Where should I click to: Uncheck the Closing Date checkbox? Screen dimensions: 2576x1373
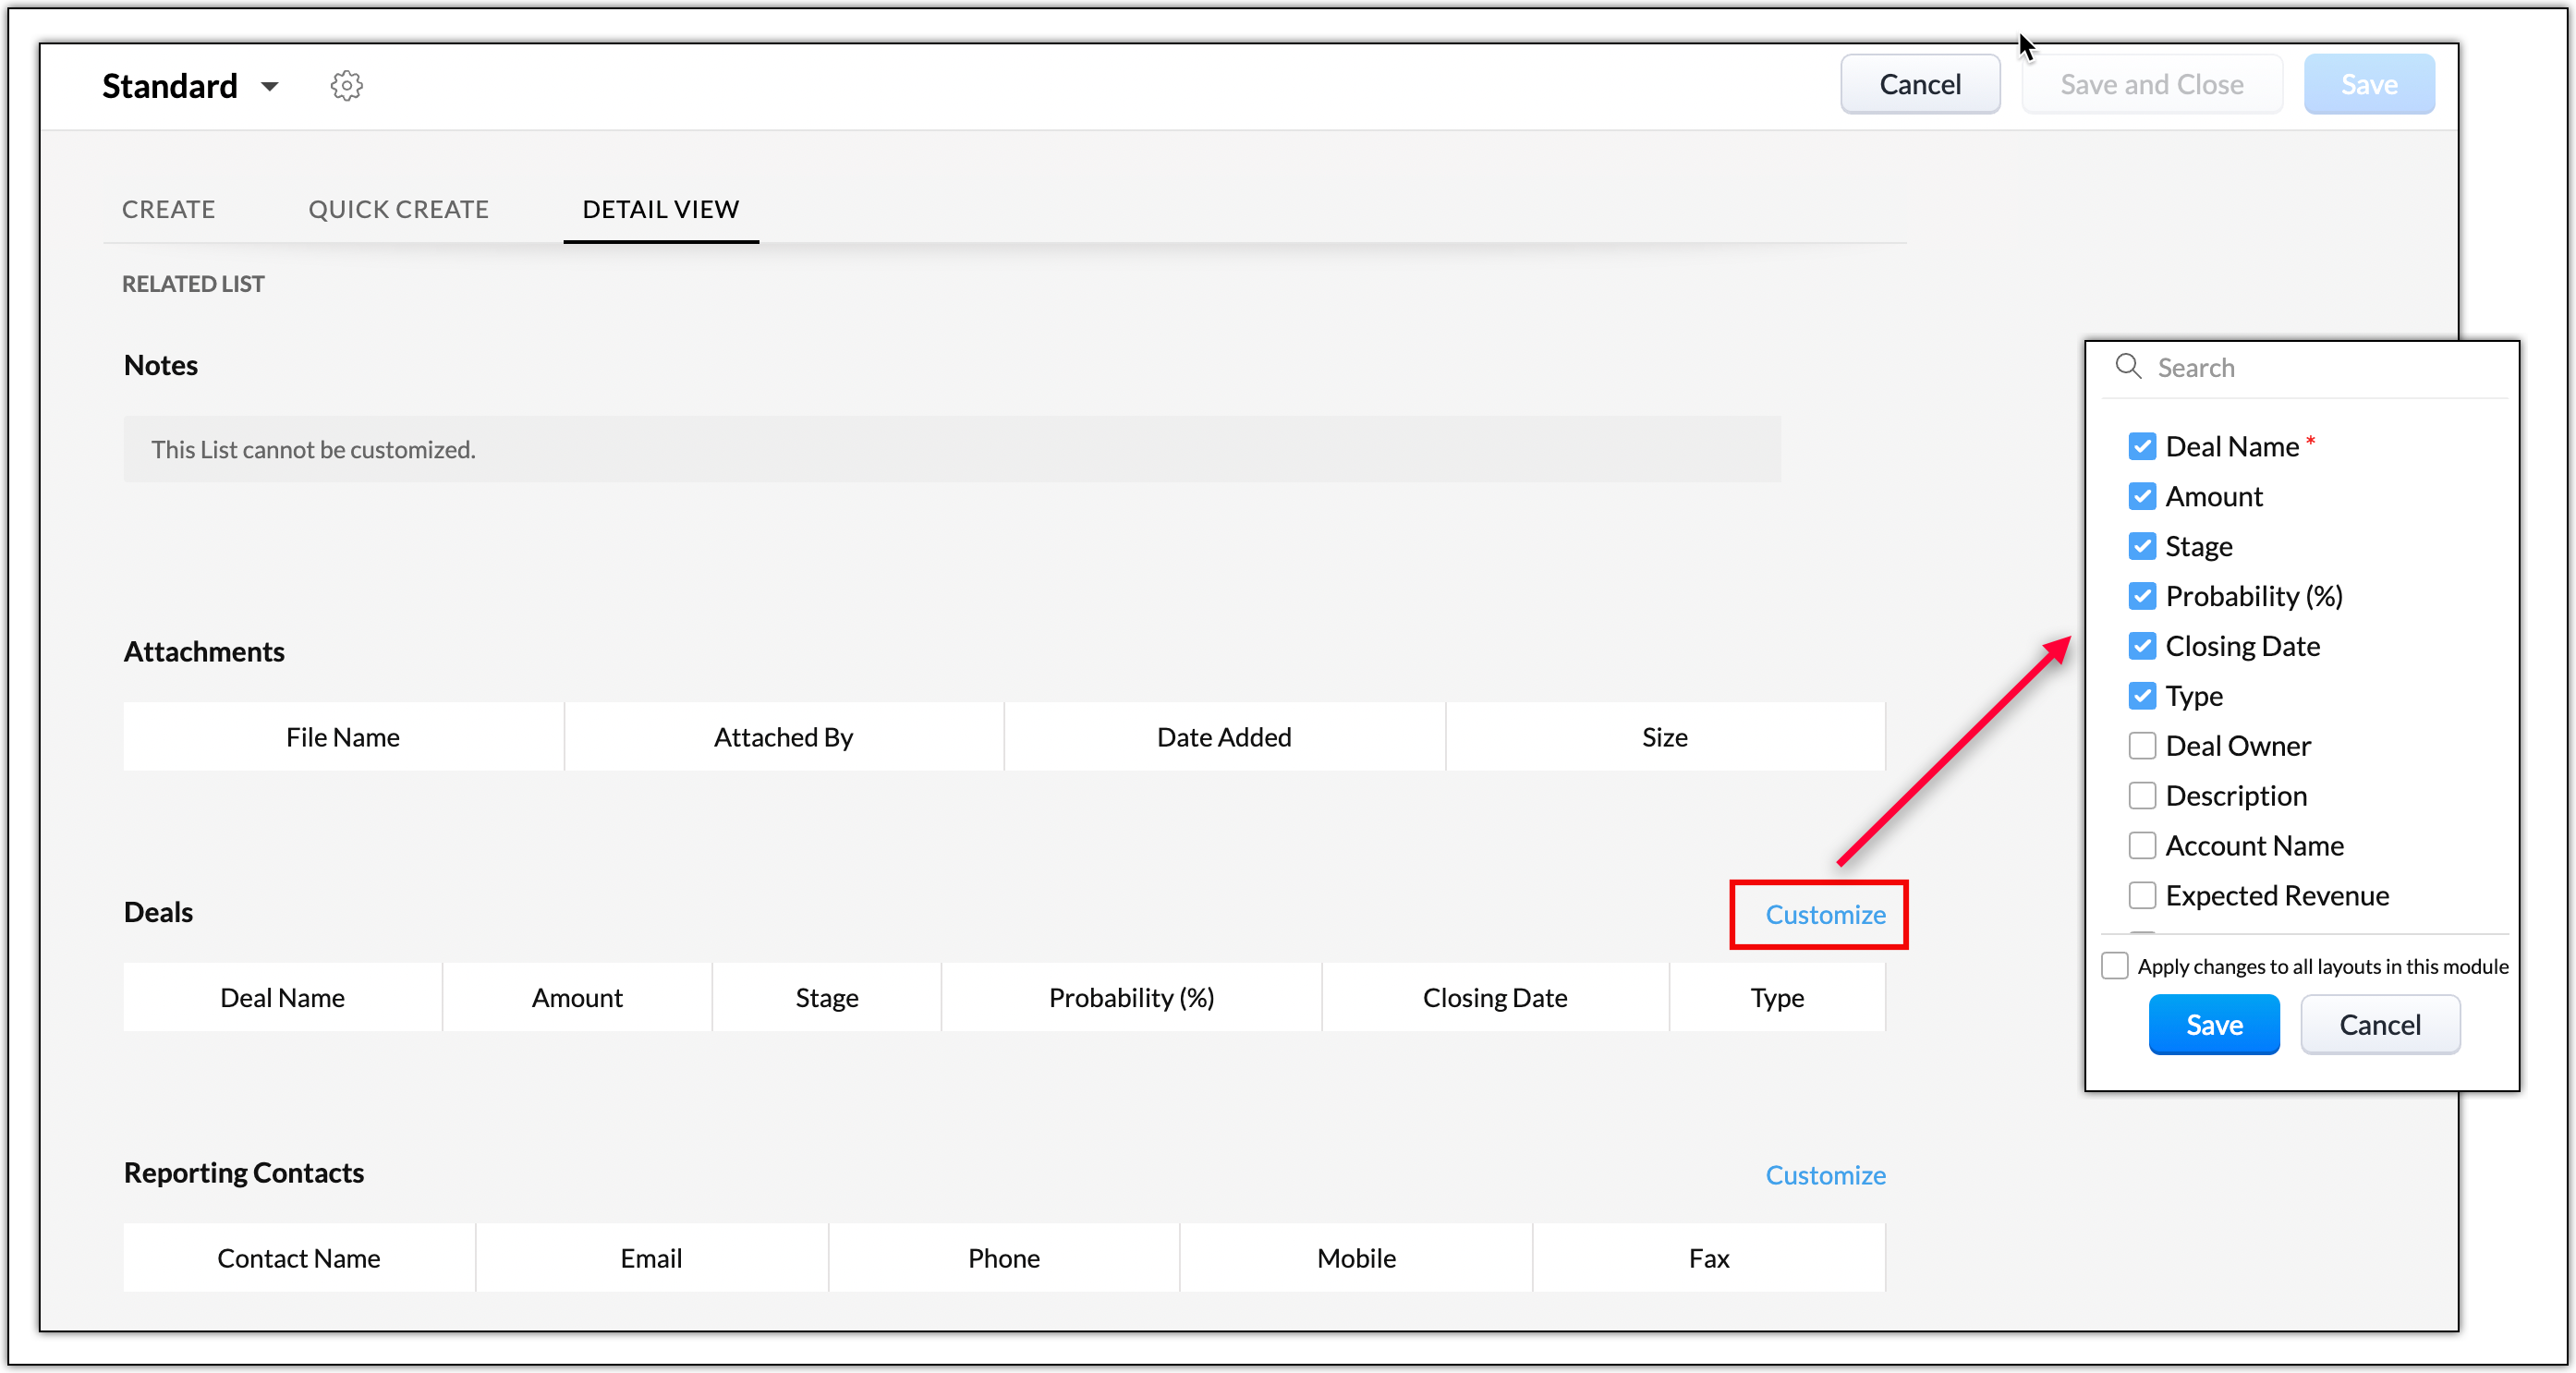pos(2142,647)
